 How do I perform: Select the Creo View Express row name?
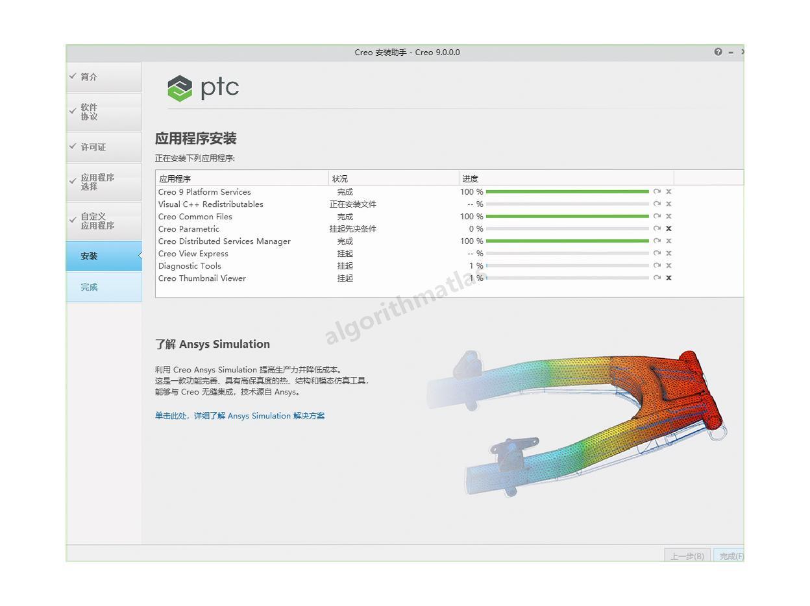[193, 254]
